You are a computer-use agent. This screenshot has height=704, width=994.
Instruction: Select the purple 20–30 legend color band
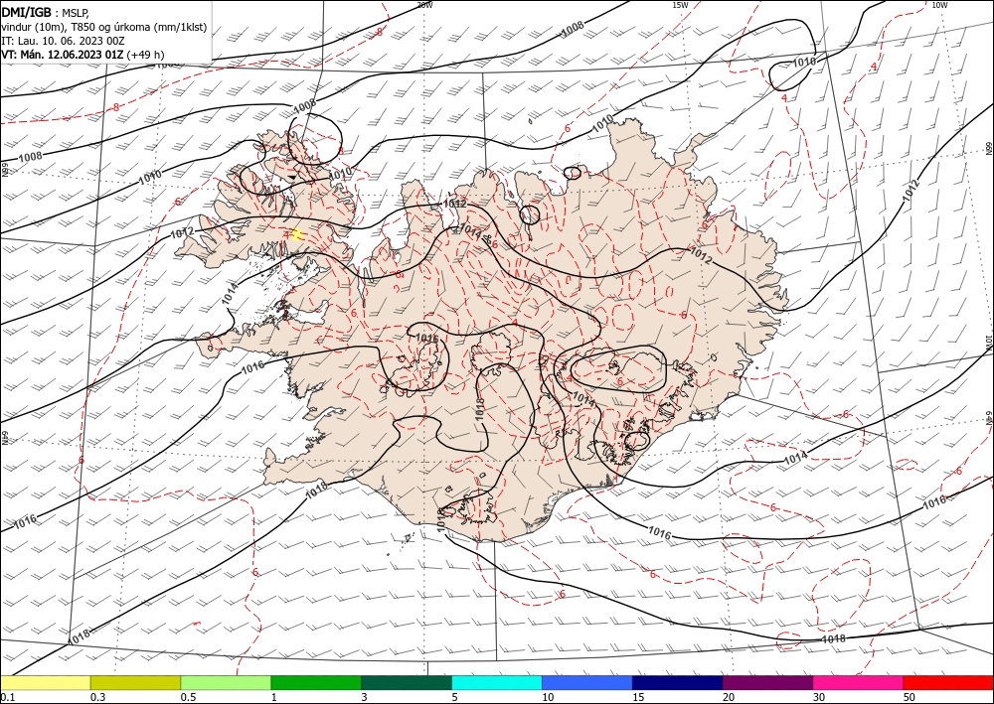click(767, 682)
